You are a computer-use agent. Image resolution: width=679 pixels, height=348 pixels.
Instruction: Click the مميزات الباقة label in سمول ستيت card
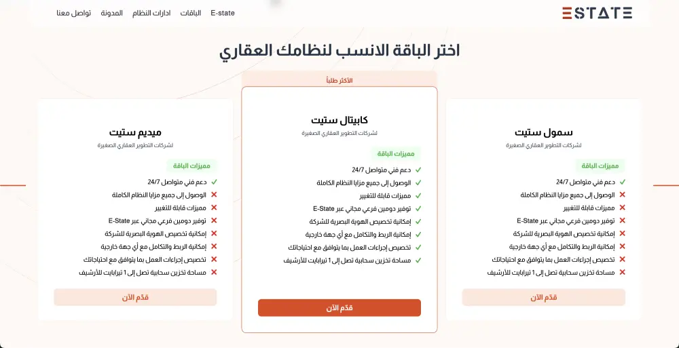[600, 166]
